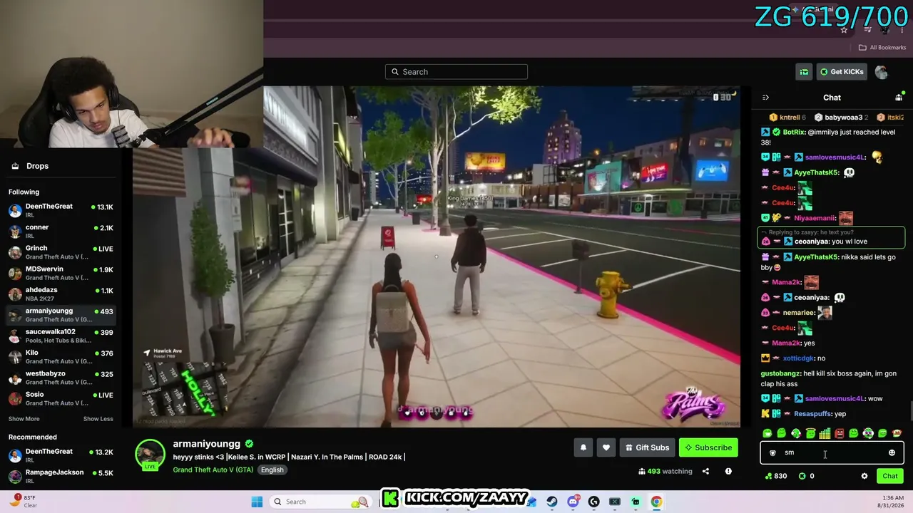This screenshot has height=513, width=913.
Task: Open Discord from the taskbar
Action: (x=573, y=502)
